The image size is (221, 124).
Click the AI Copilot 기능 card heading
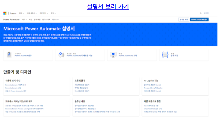pyautogui.click(x=151, y=80)
